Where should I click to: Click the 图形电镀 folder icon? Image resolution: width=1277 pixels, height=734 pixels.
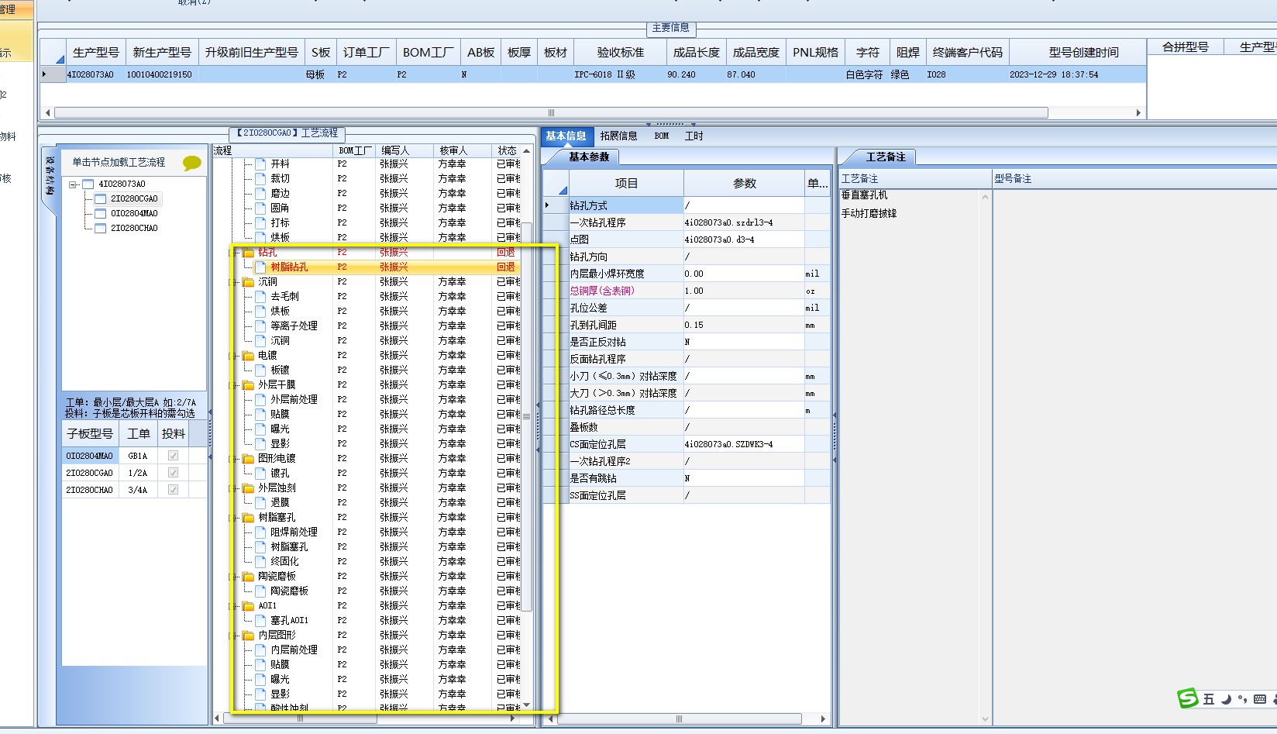249,459
